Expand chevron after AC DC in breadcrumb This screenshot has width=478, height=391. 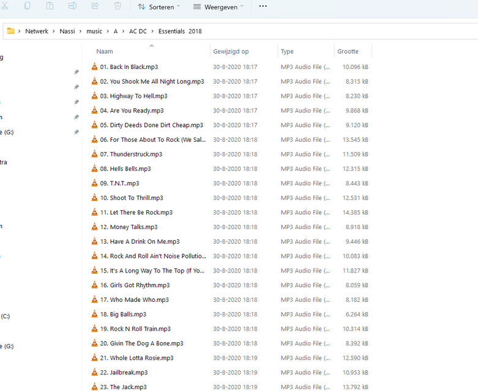point(152,31)
